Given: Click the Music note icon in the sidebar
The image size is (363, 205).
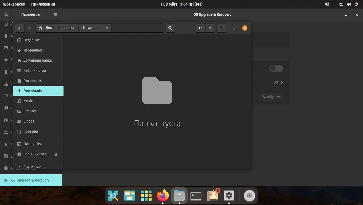Looking at the screenshot, I should (19, 101).
